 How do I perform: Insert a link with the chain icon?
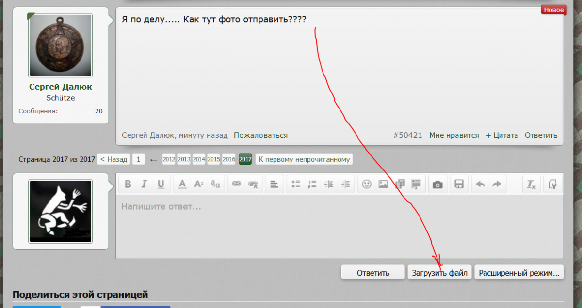click(x=236, y=184)
